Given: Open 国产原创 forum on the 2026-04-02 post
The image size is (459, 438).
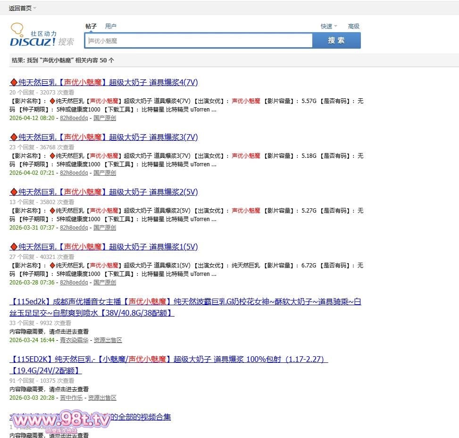Looking at the screenshot, I should pos(104,173).
